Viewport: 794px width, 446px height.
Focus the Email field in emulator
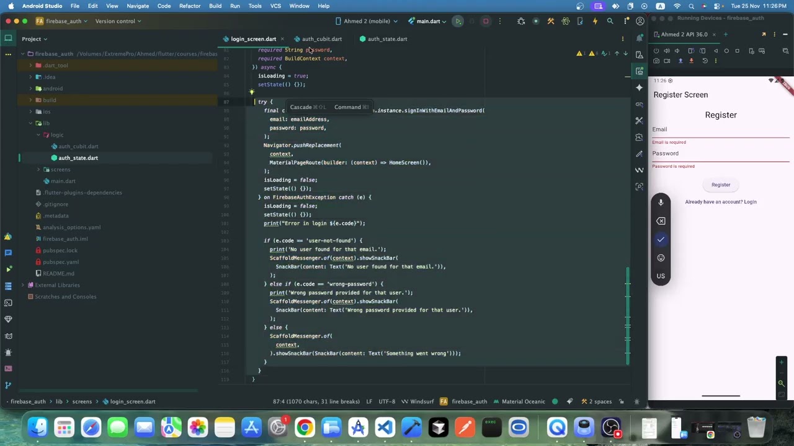(721, 130)
